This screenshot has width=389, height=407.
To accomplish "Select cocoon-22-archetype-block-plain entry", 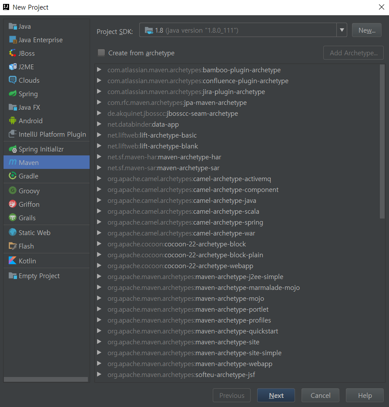I will click(x=185, y=255).
